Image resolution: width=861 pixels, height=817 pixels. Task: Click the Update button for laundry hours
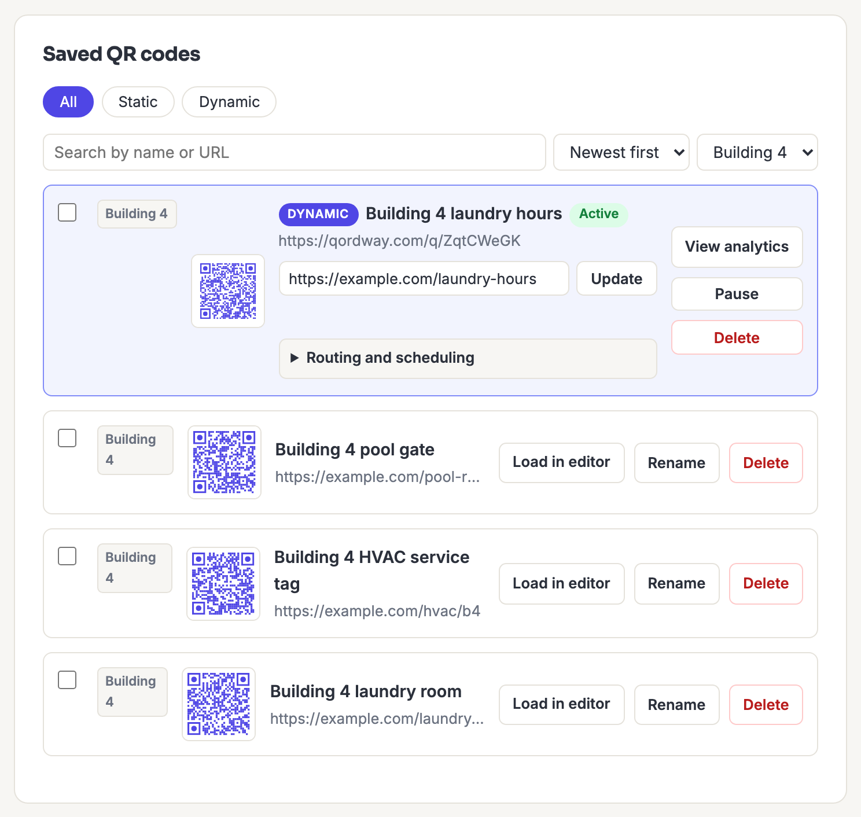(x=617, y=278)
